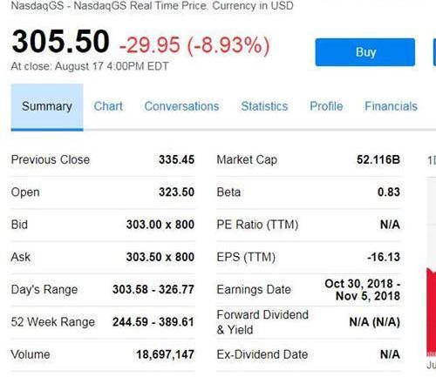Open the Financials tab
The image size is (436, 377).
[x=391, y=106]
